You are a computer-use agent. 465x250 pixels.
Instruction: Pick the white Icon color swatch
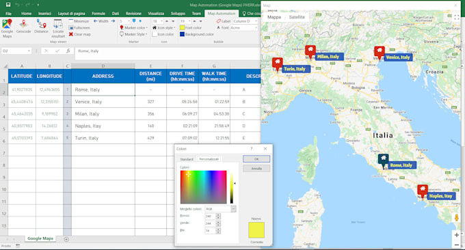click(155, 34)
